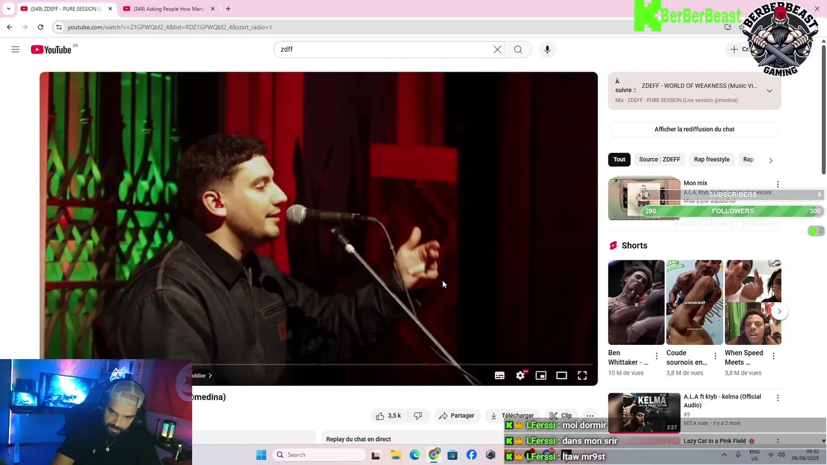The image size is (827, 465).
Task: Open the tab search dropdown
Action: coord(8,9)
